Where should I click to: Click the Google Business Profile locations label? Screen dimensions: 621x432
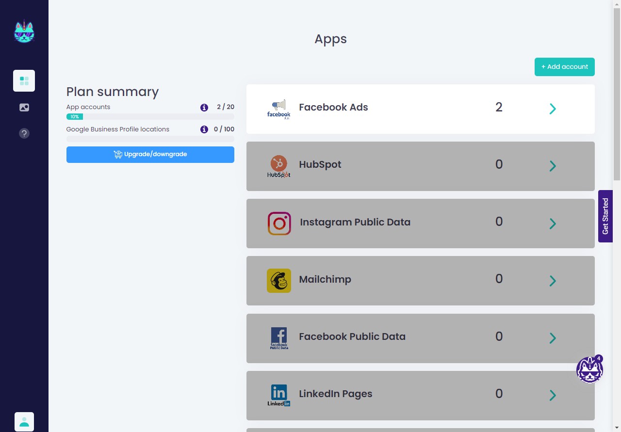point(118,129)
